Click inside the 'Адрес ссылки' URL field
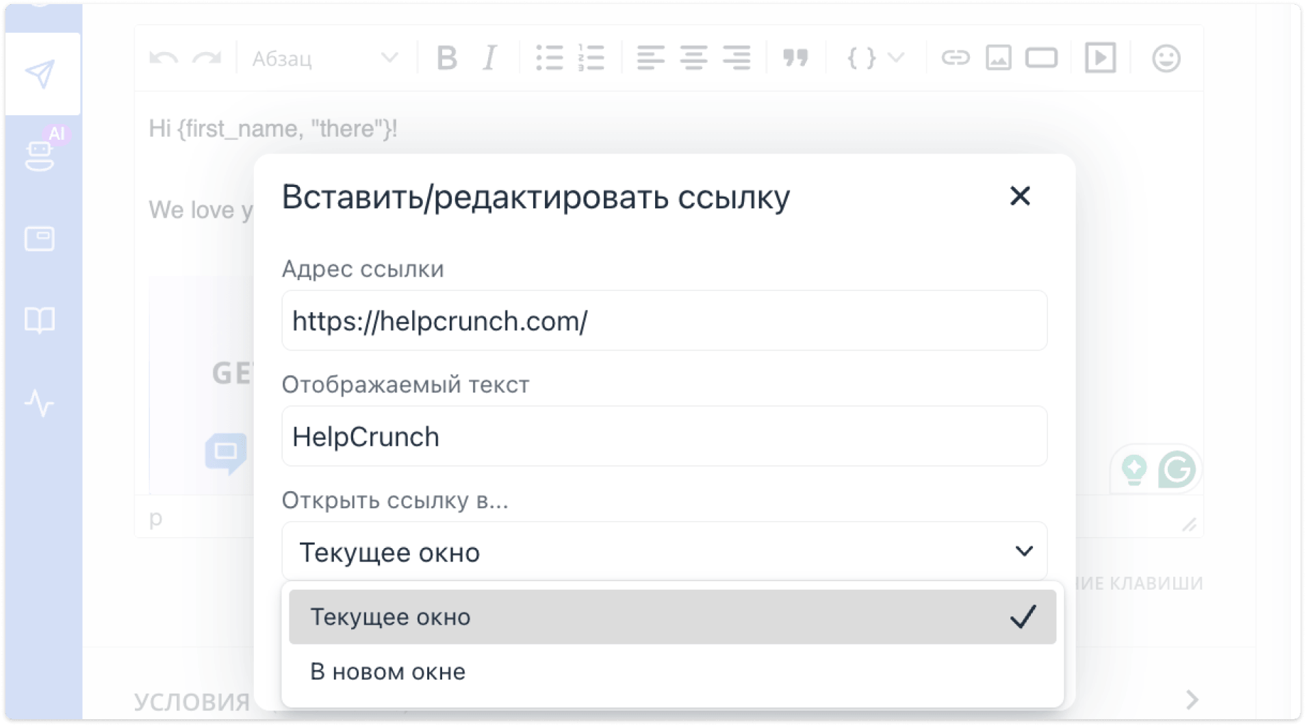The height and width of the screenshot is (726, 1306). [x=664, y=321]
